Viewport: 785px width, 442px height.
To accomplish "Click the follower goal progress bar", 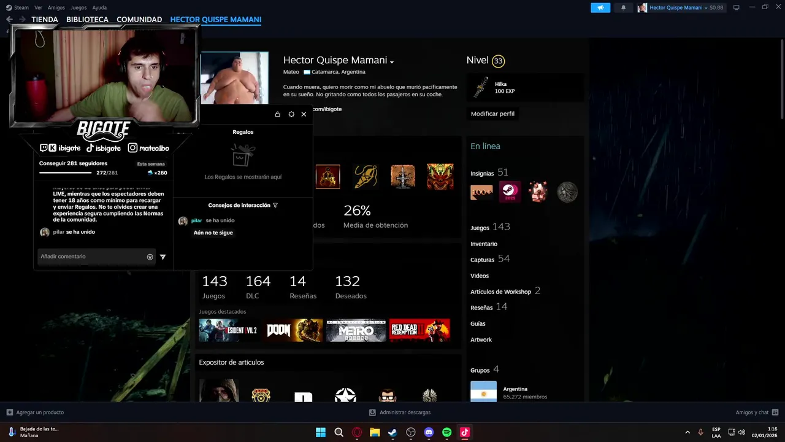I will (x=65, y=173).
